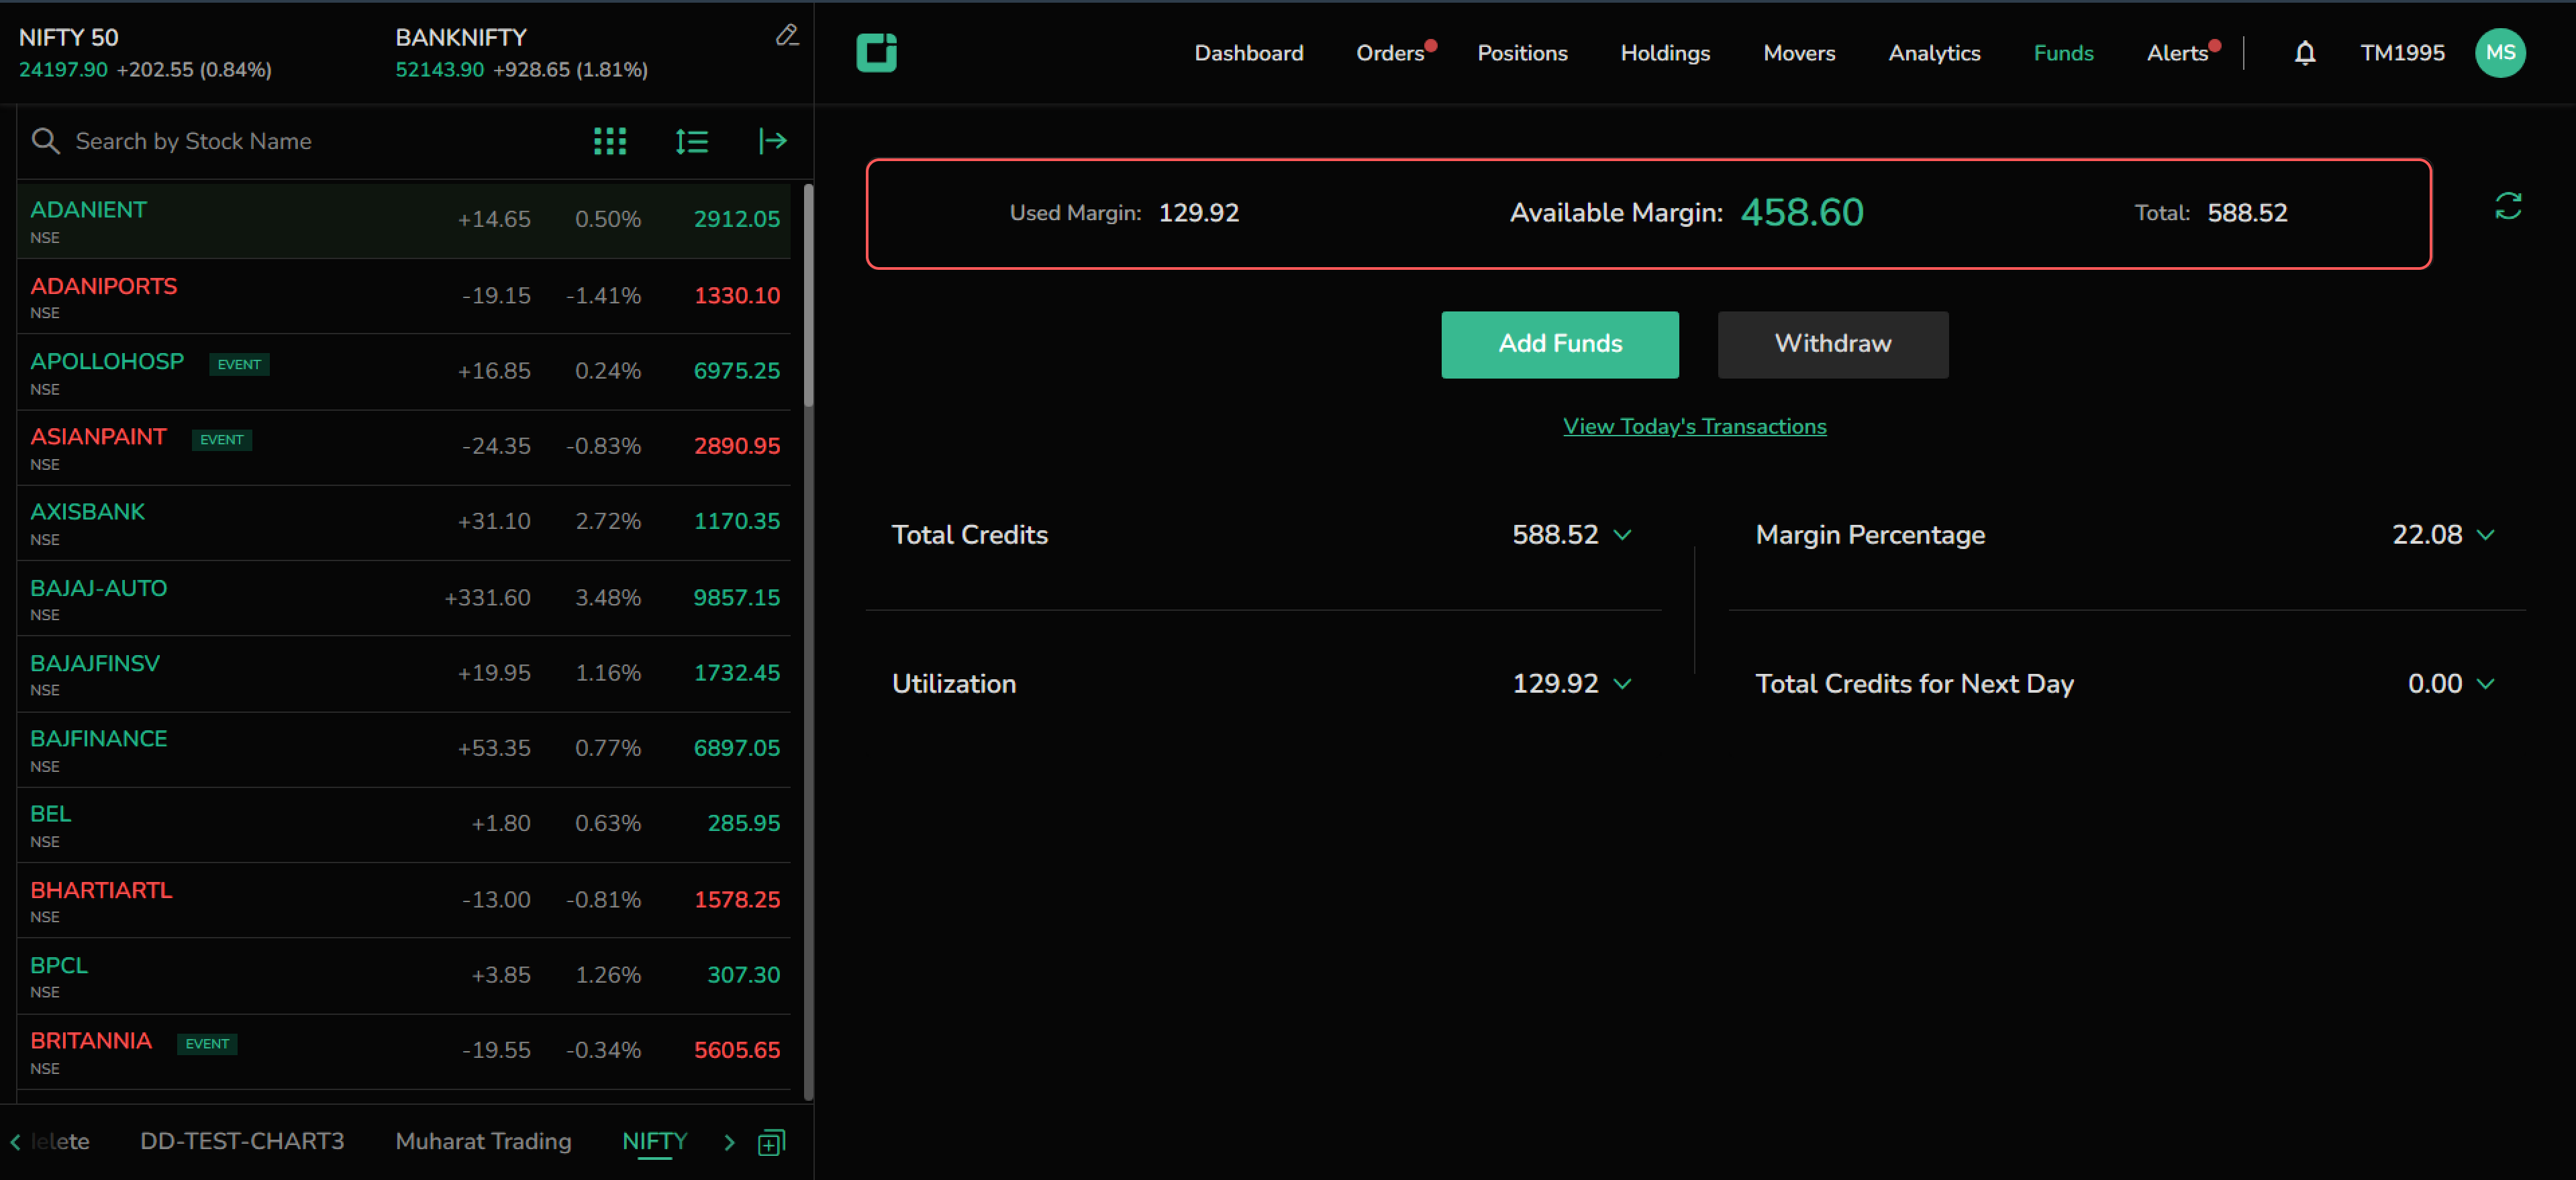Click the search magnifier icon
This screenshot has width=2576, height=1180.
pyautogui.click(x=45, y=141)
